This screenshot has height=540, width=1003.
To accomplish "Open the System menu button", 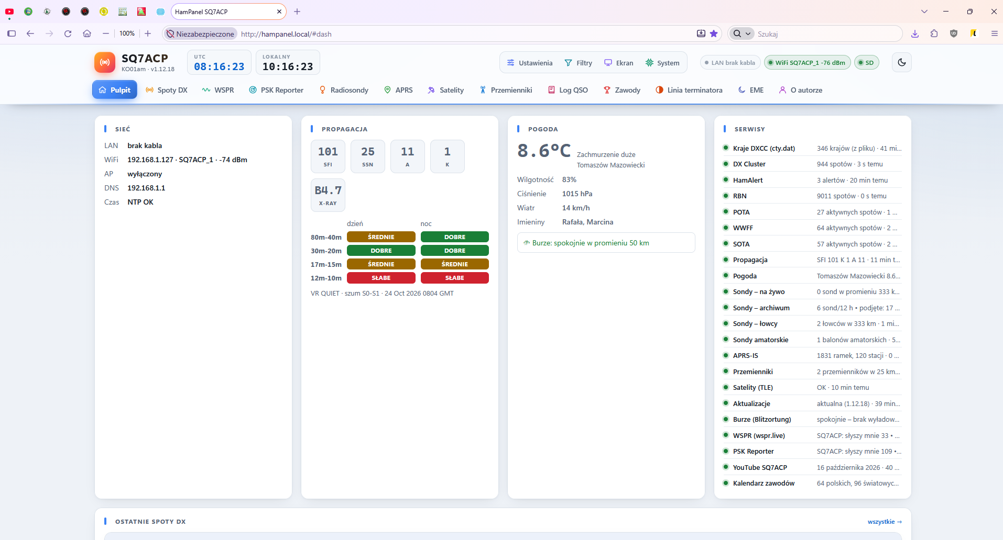I will coord(662,63).
